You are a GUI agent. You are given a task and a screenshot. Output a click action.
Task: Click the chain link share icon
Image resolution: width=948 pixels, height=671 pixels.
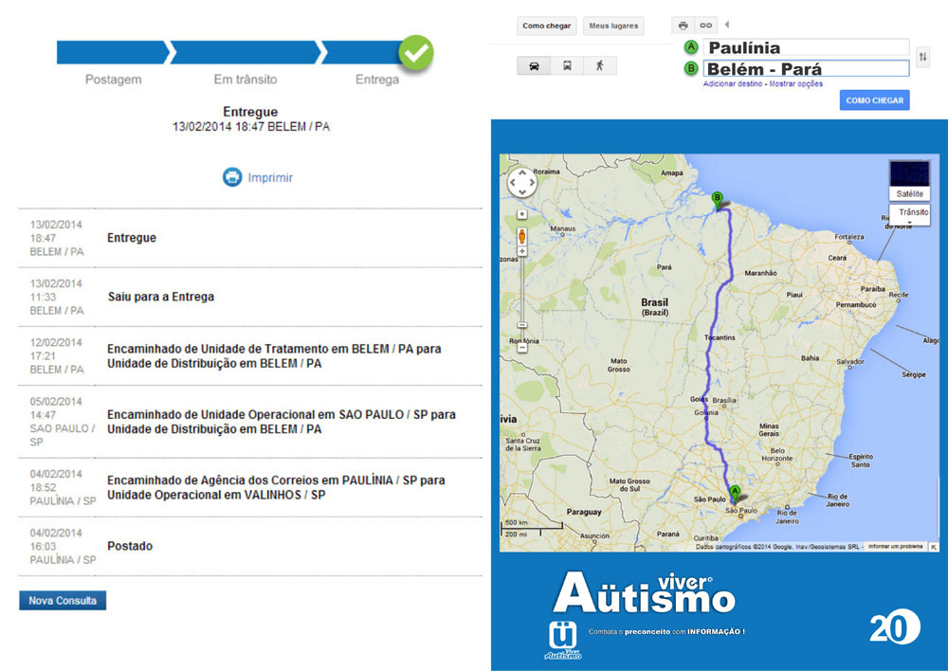click(705, 26)
